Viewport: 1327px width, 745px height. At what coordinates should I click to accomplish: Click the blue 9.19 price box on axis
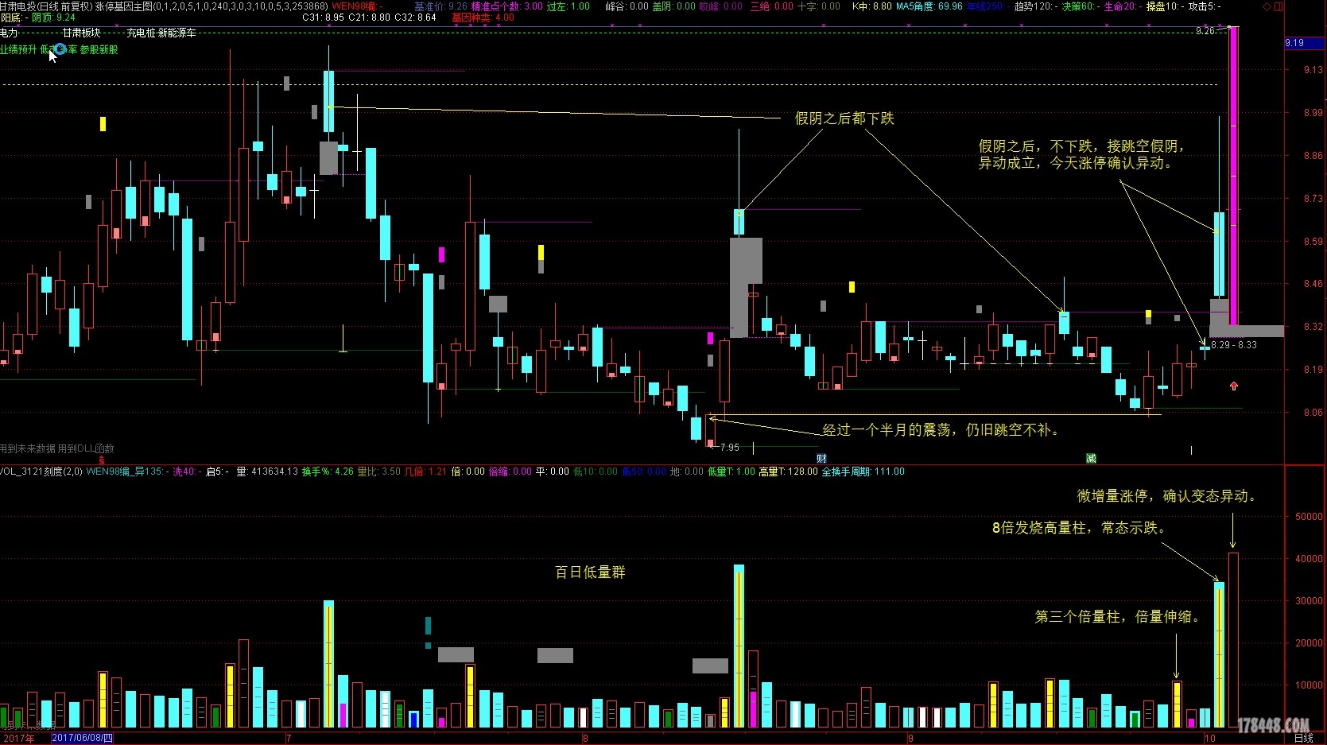[1305, 43]
